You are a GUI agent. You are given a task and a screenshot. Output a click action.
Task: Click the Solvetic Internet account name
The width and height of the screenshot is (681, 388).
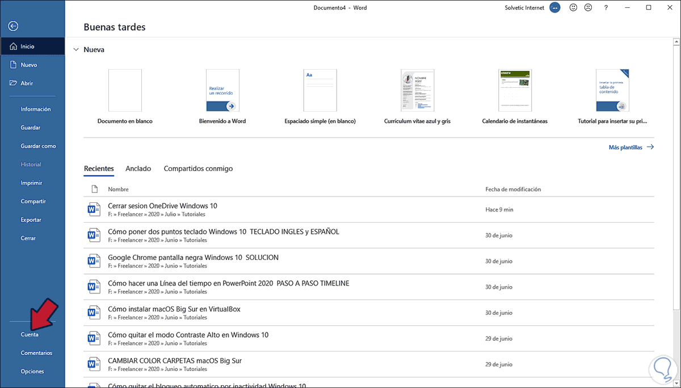point(524,7)
